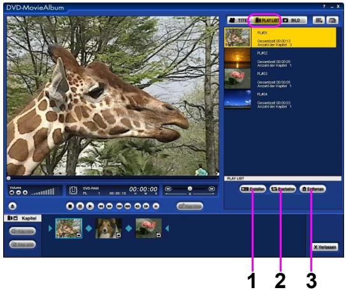The width and height of the screenshot is (346, 290).
Task: Click the PL#03 label text
Action: pyautogui.click(x=262, y=74)
